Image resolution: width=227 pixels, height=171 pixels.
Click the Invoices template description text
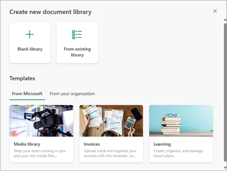pos(110,153)
